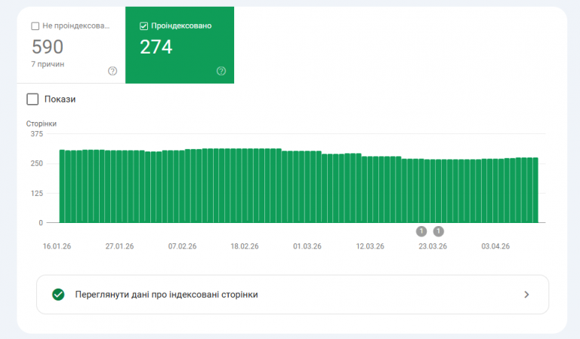The height and width of the screenshot is (339, 580).
Task: Select the not-indexed count 590
Action: click(48, 47)
